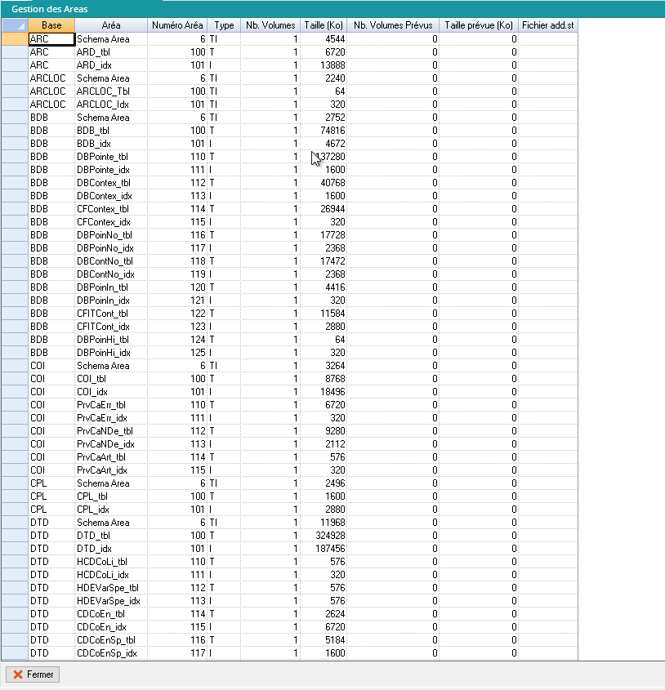Click the red X icon on Fermer
This screenshot has width=665, height=690.
tap(18, 674)
